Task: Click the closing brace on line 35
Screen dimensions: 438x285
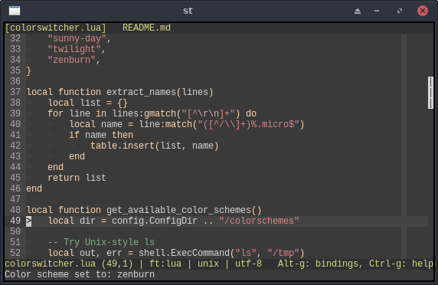Action: 29,70
